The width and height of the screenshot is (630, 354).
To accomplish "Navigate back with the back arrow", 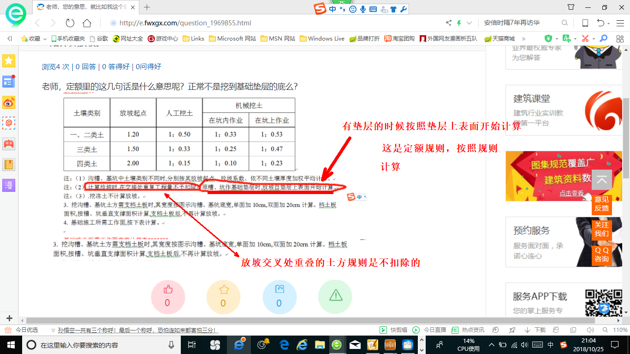I will coord(38,23).
